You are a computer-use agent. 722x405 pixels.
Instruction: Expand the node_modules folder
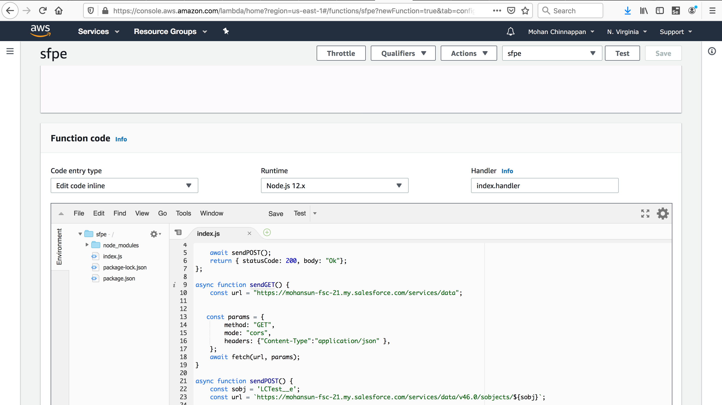(x=87, y=245)
